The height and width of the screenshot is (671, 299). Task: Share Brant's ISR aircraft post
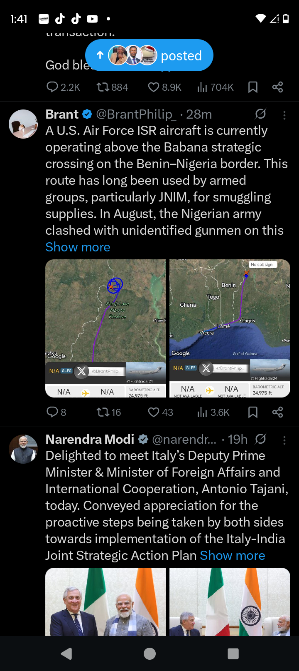(x=277, y=412)
